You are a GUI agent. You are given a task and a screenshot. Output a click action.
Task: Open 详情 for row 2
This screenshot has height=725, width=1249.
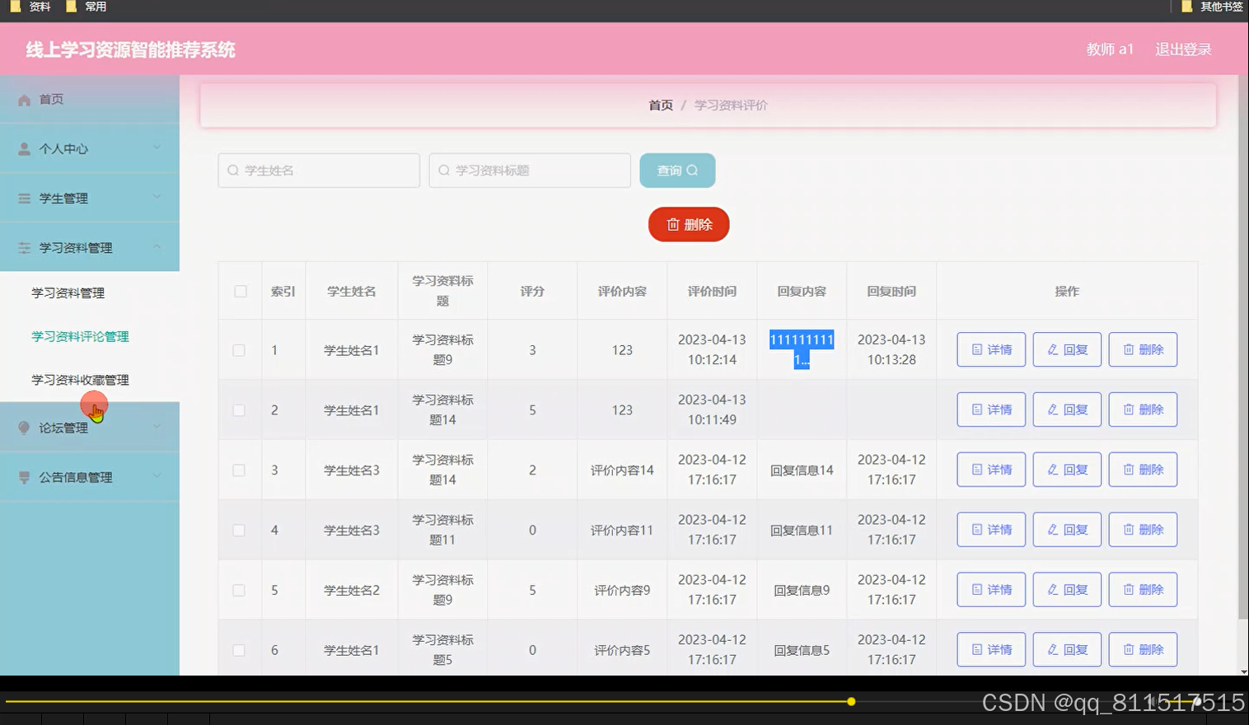click(991, 409)
